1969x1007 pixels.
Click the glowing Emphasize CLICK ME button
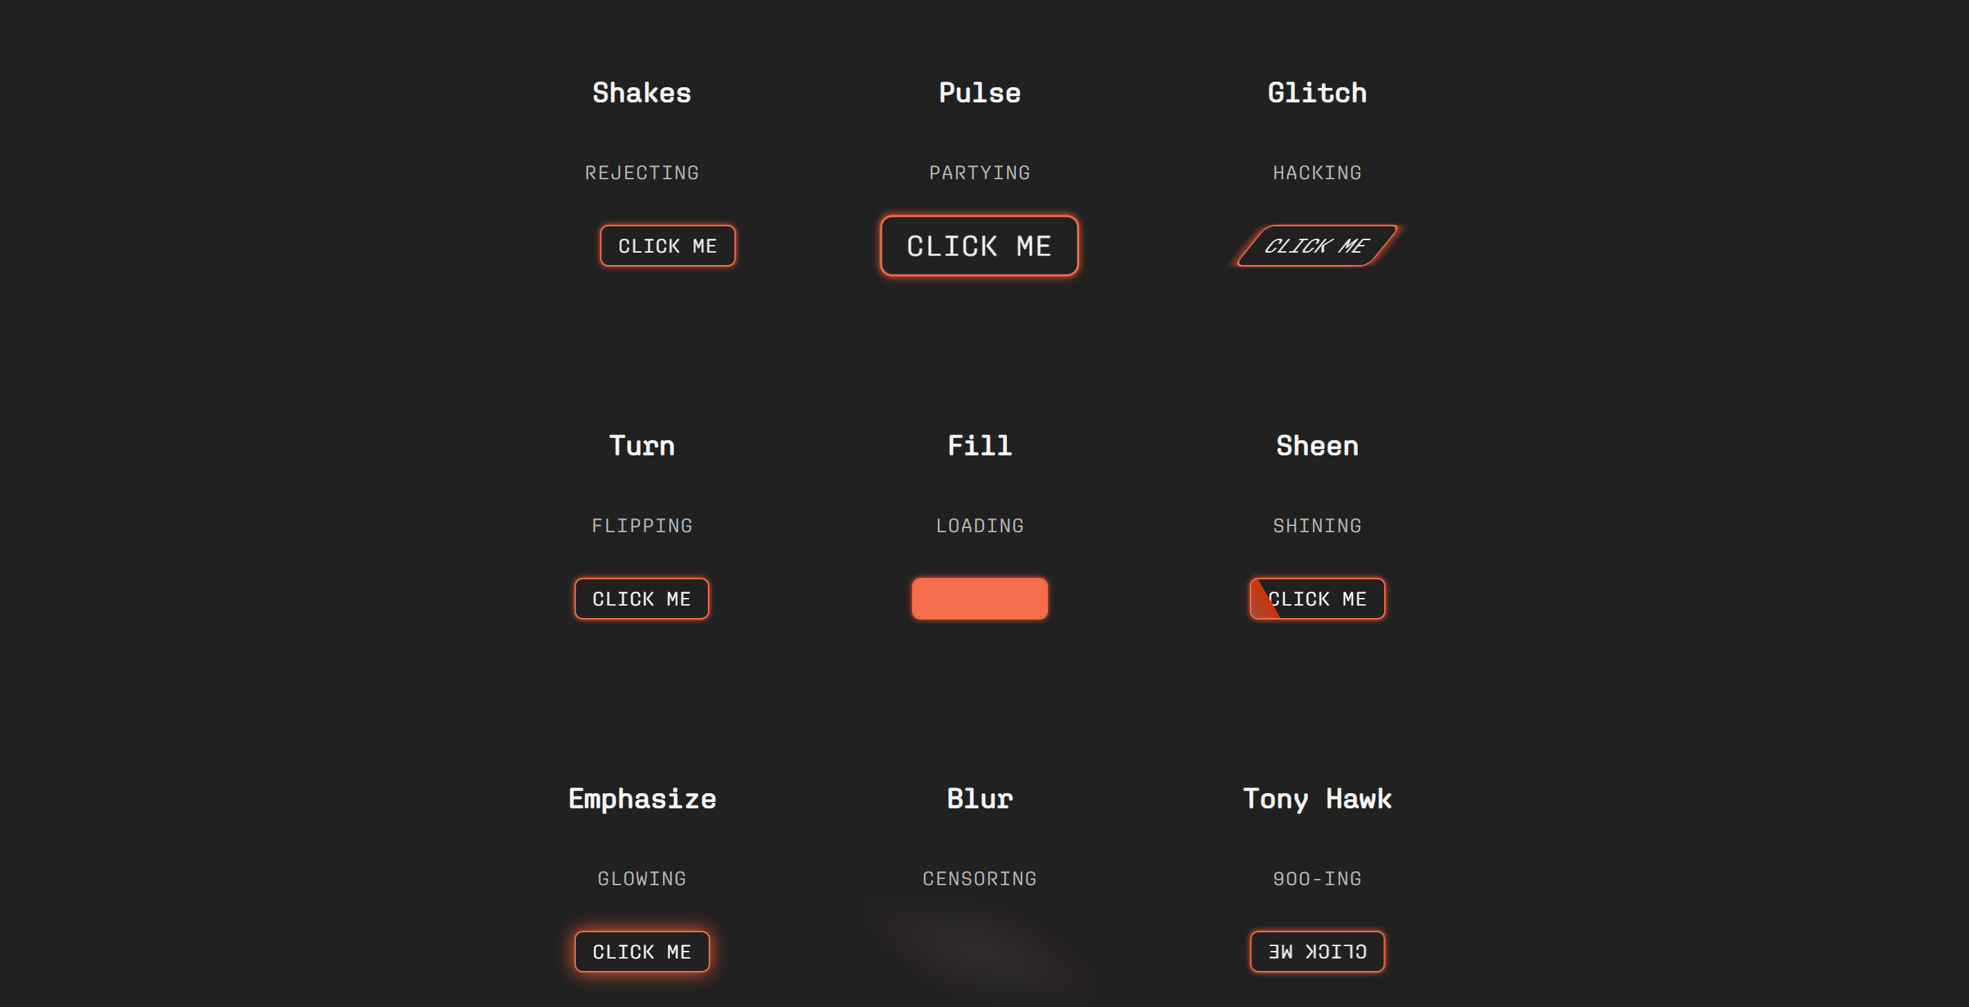point(642,951)
